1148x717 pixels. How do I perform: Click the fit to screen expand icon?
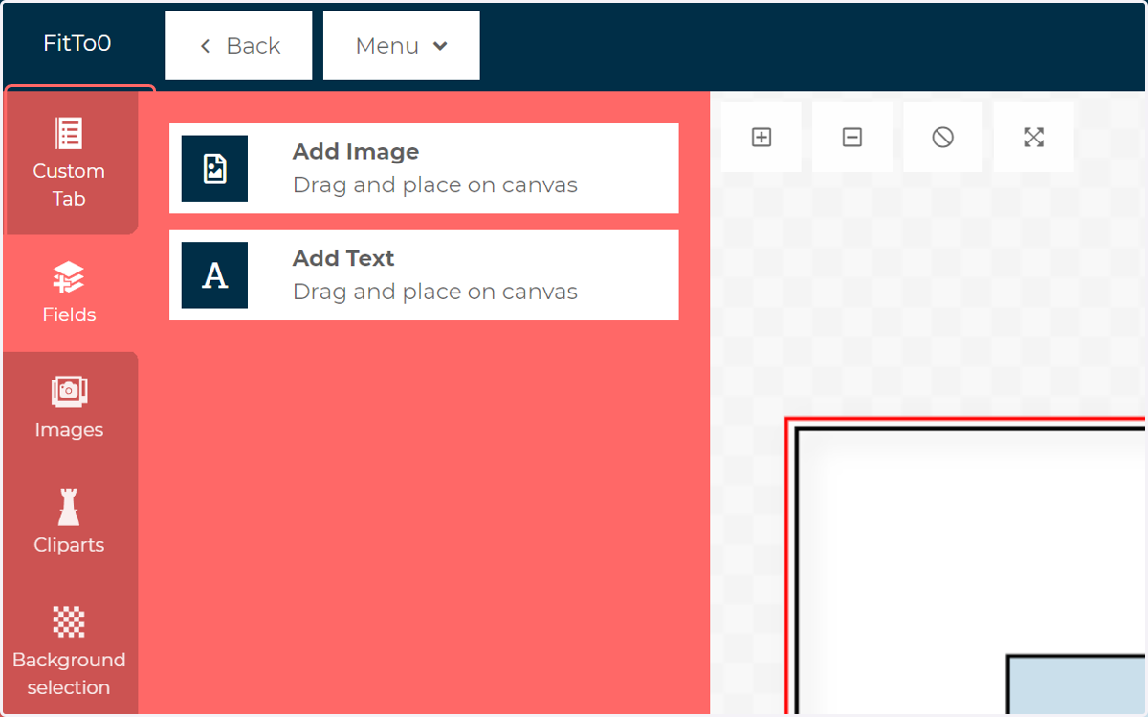(x=1033, y=138)
